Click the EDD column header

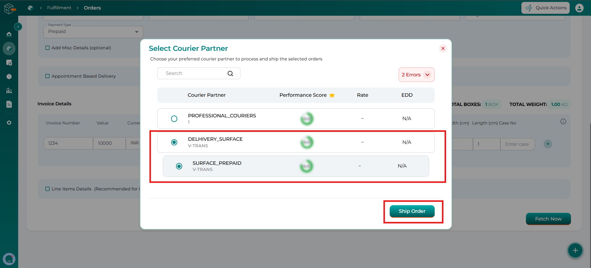(x=407, y=95)
